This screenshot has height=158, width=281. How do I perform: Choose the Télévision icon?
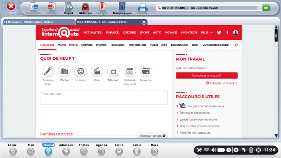coord(113,71)
